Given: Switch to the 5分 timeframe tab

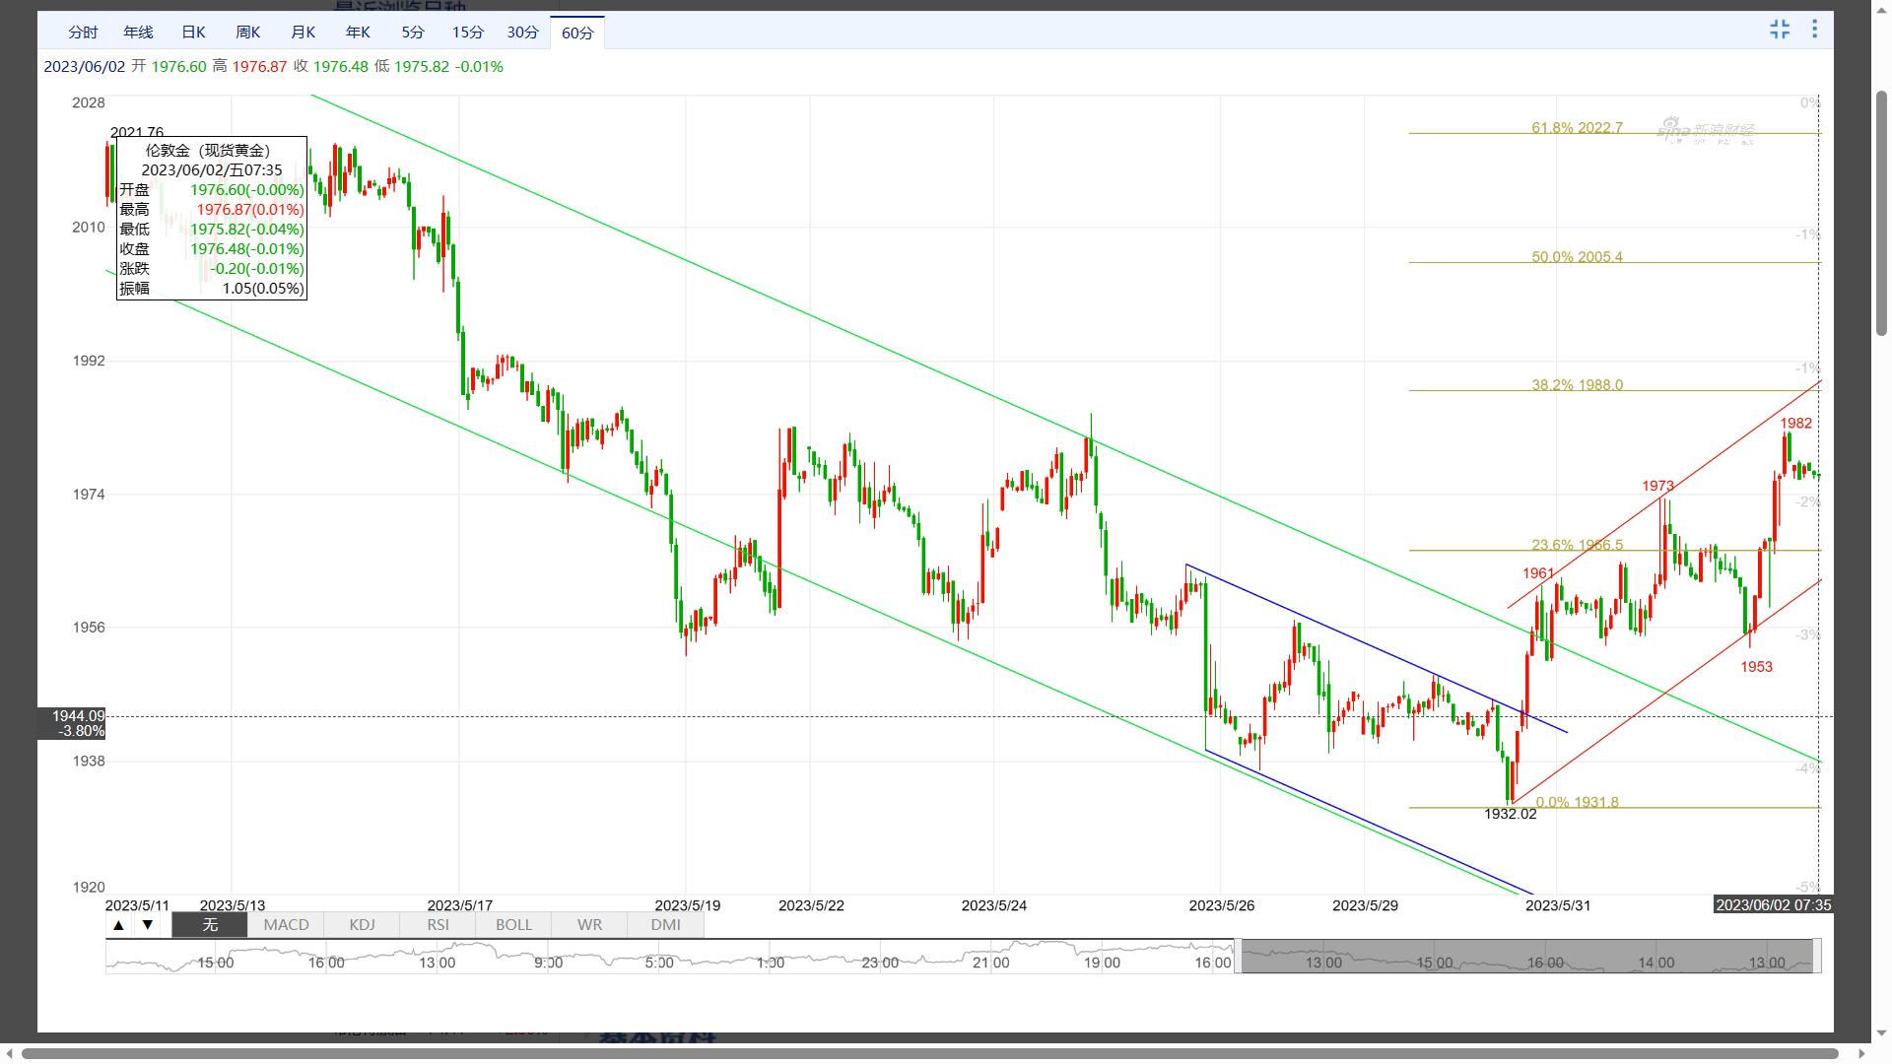Looking at the screenshot, I should (413, 33).
